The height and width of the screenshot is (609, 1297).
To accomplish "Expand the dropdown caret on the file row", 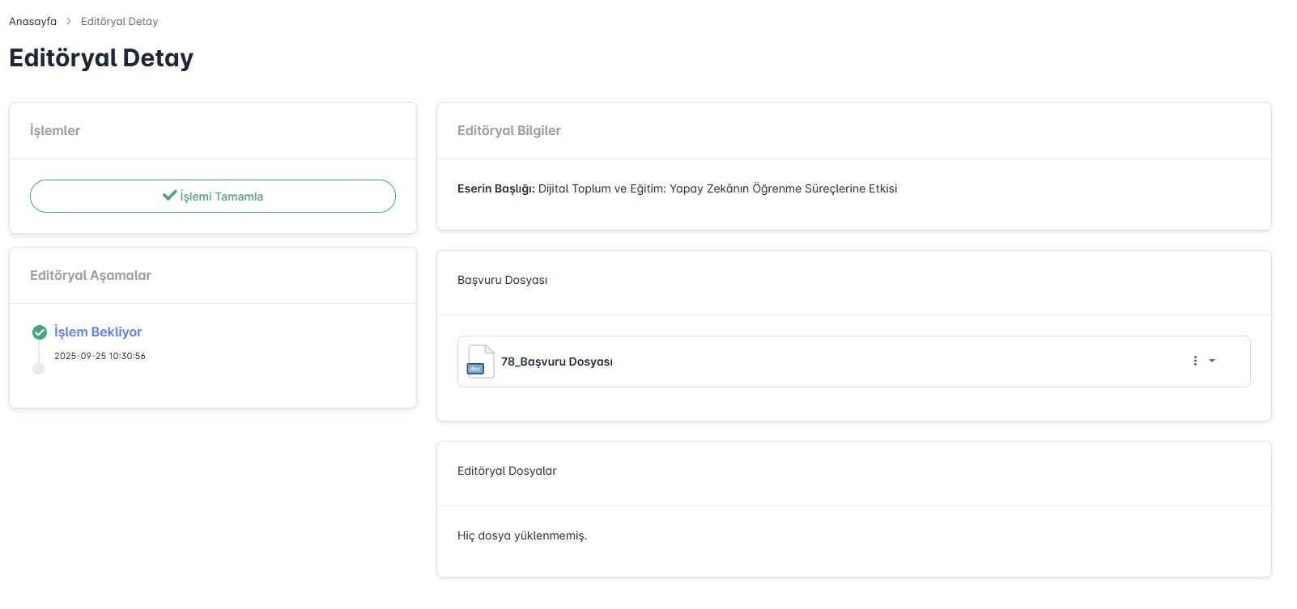I will (x=1212, y=361).
